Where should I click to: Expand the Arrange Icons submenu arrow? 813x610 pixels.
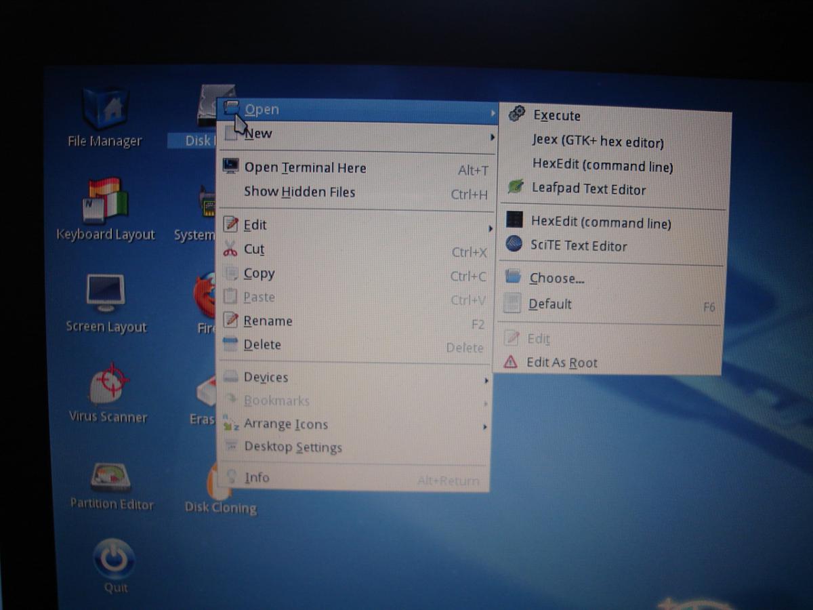(485, 427)
